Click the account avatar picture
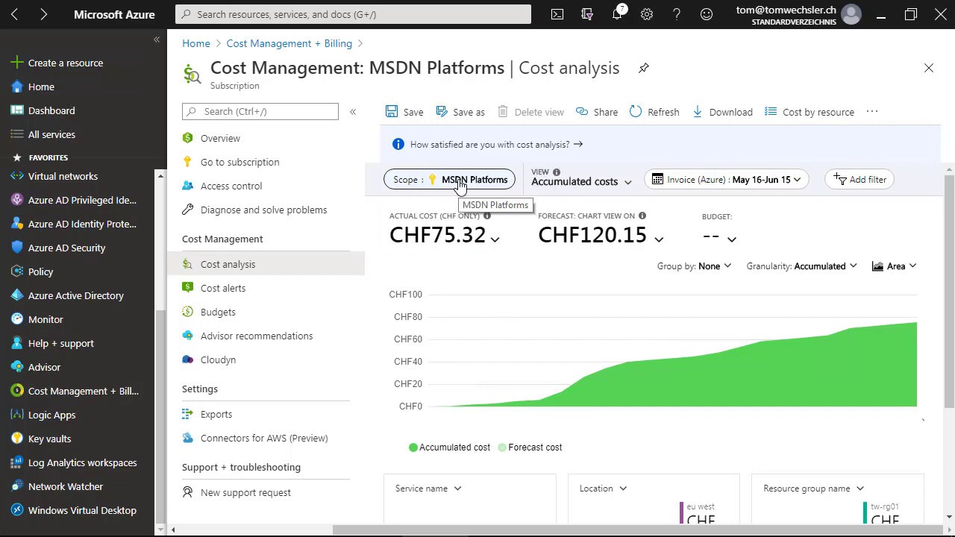Screen dimensions: 955x537 (x=851, y=14)
